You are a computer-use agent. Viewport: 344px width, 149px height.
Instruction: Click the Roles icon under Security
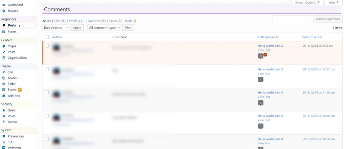(x=4, y=116)
